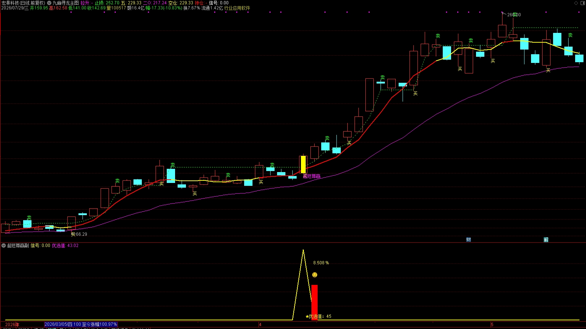Click the red signal bar in sub-chart

[315, 302]
